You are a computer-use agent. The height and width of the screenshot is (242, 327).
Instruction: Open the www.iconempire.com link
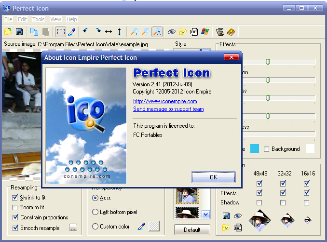pyautogui.click(x=165, y=101)
